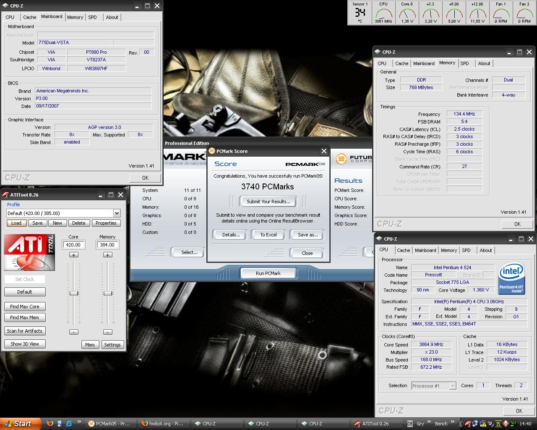Image resolution: width=537 pixels, height=430 pixels.
Task: Click the Windows Start button
Action: click(20, 424)
